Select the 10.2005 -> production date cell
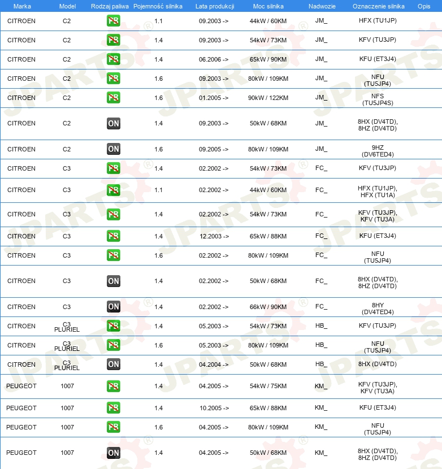The image size is (442, 469). point(214,408)
